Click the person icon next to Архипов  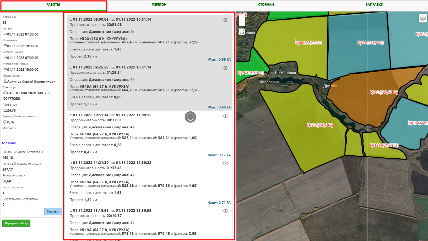pos(5,81)
